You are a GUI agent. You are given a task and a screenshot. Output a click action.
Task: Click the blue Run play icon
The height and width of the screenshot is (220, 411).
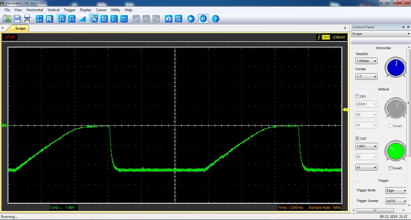point(191,19)
